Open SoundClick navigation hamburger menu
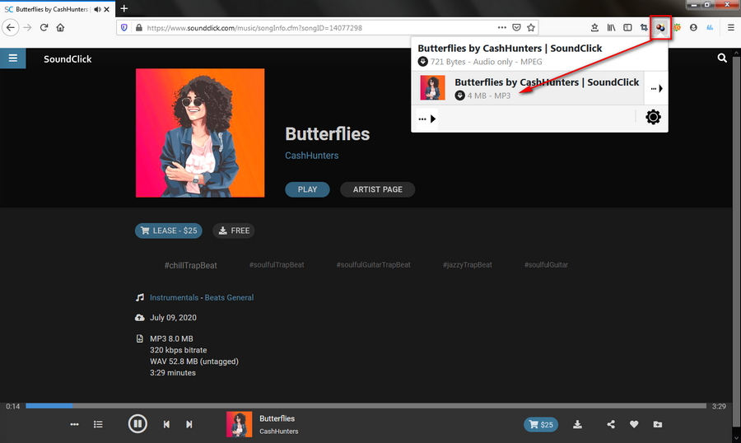 coord(12,58)
